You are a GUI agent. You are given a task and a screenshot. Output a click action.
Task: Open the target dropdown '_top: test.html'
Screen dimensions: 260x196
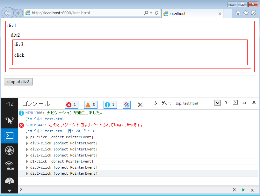pyautogui.click(x=197, y=103)
